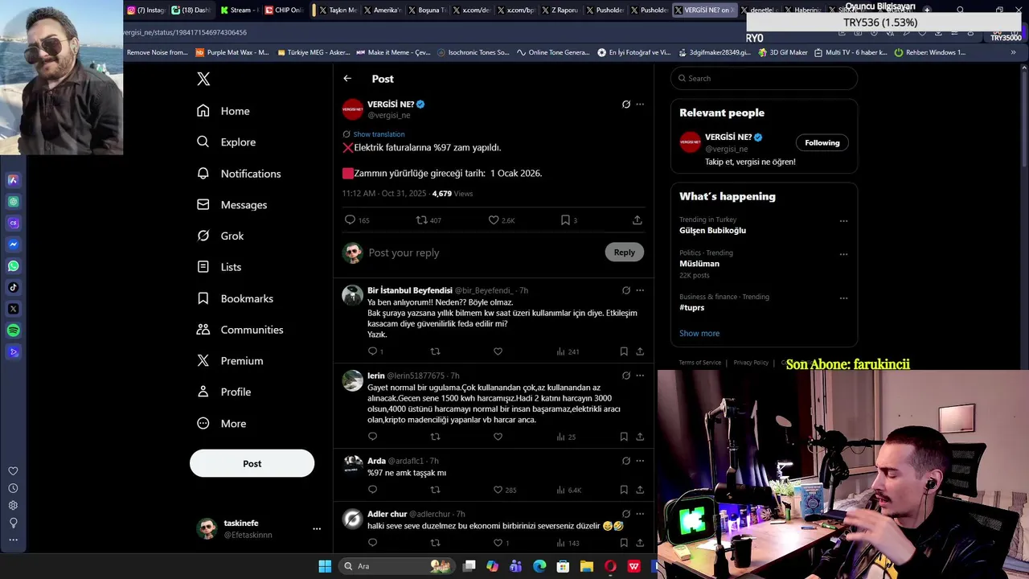Open options for Arda's reply
Image resolution: width=1029 pixels, height=579 pixels.
pos(640,461)
